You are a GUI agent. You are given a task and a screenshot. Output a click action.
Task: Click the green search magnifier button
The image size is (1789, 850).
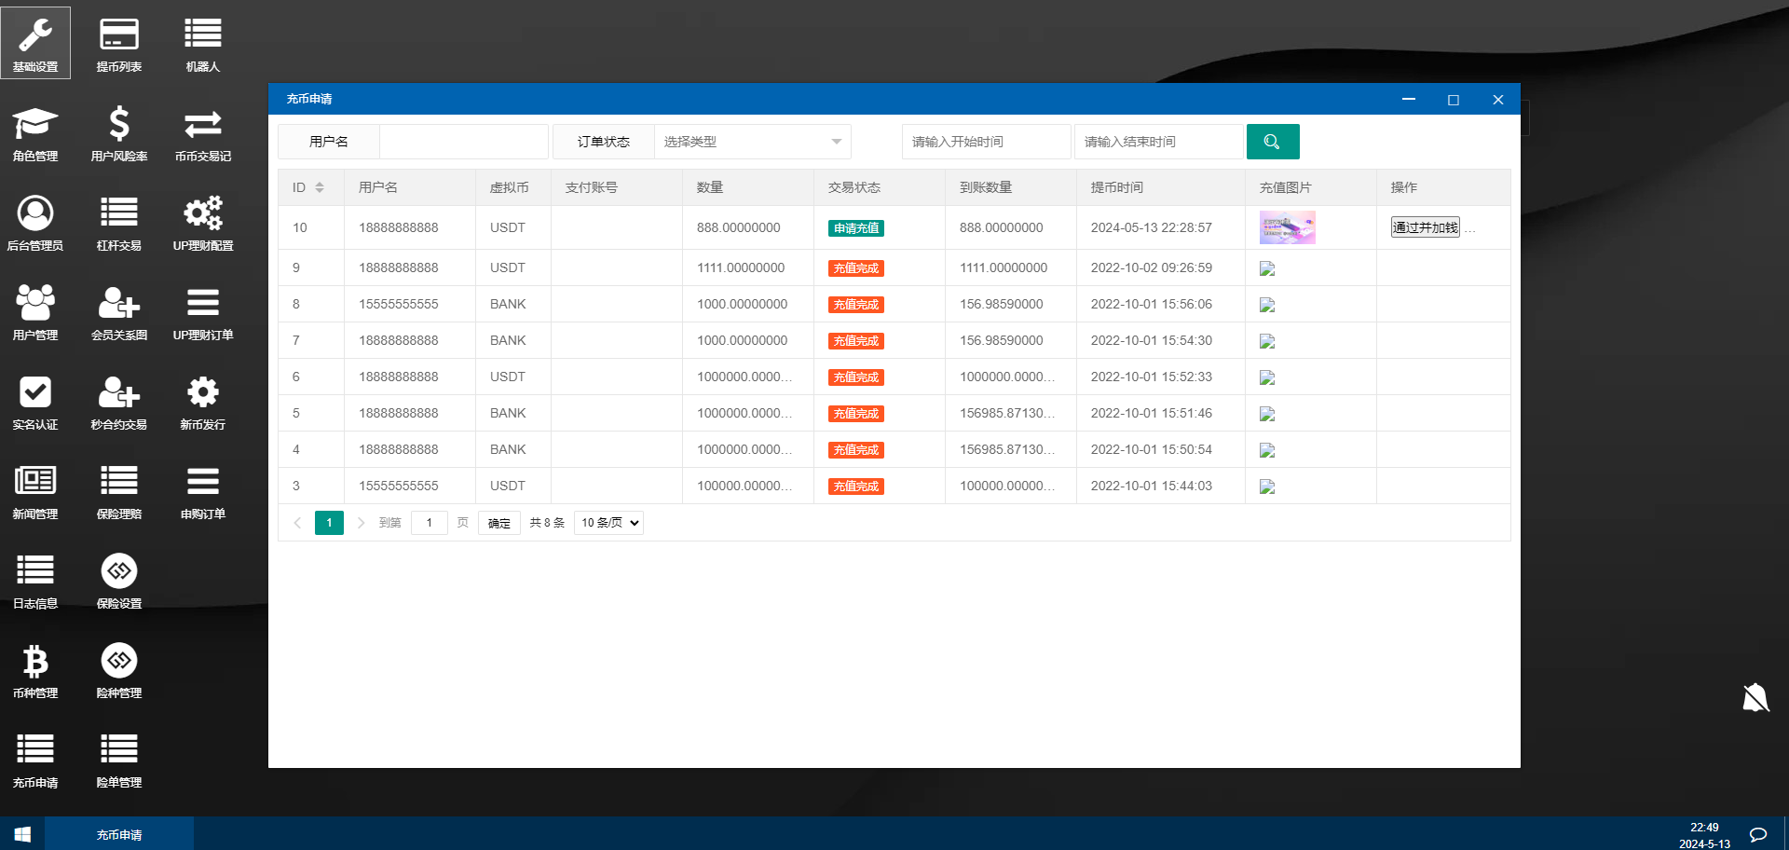[1273, 142]
